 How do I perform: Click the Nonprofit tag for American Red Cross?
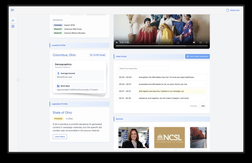58,29
